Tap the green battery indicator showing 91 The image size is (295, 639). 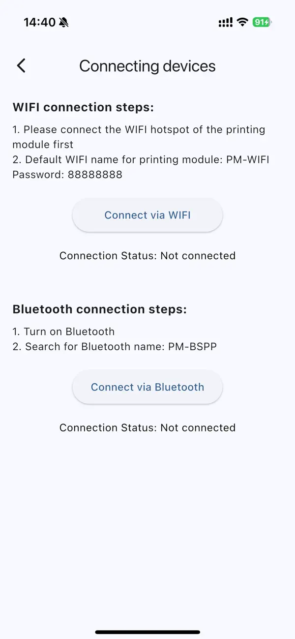pos(260,22)
